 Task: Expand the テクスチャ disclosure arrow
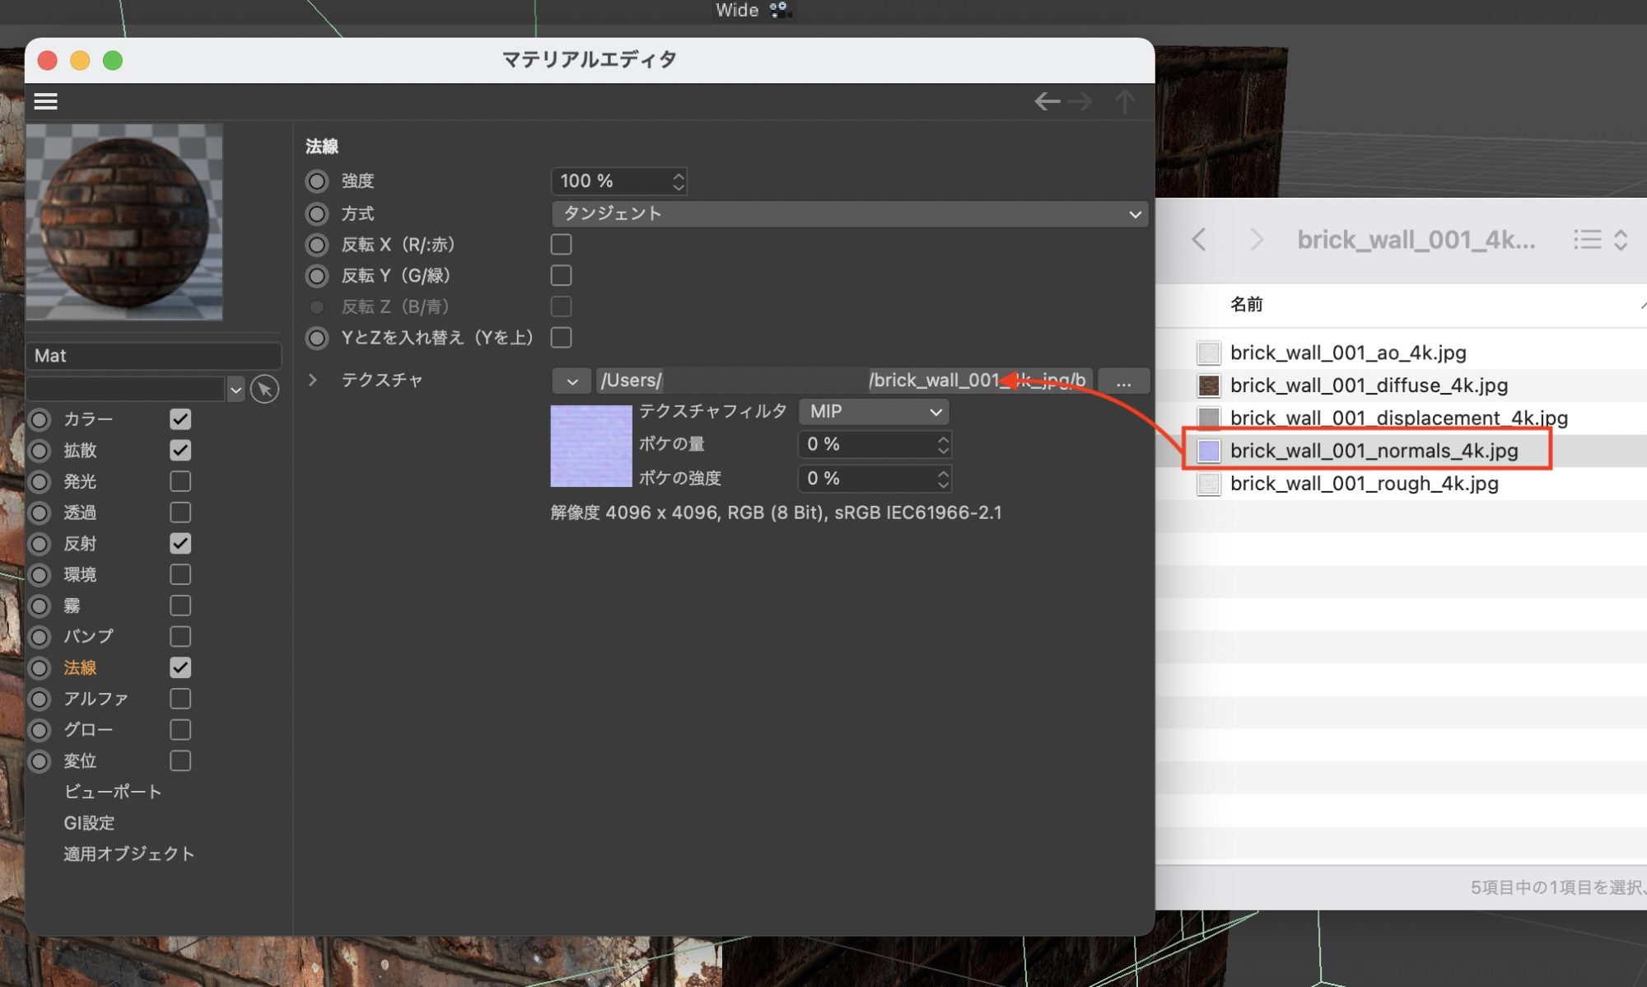pyautogui.click(x=313, y=380)
